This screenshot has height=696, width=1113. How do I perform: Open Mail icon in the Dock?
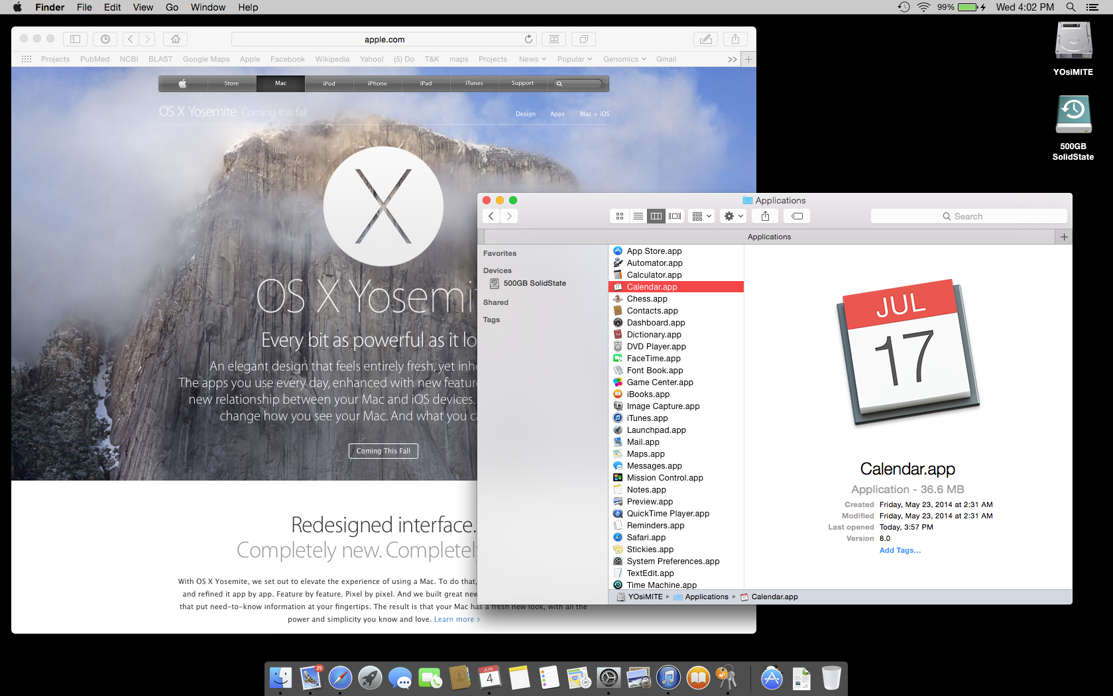click(x=310, y=677)
